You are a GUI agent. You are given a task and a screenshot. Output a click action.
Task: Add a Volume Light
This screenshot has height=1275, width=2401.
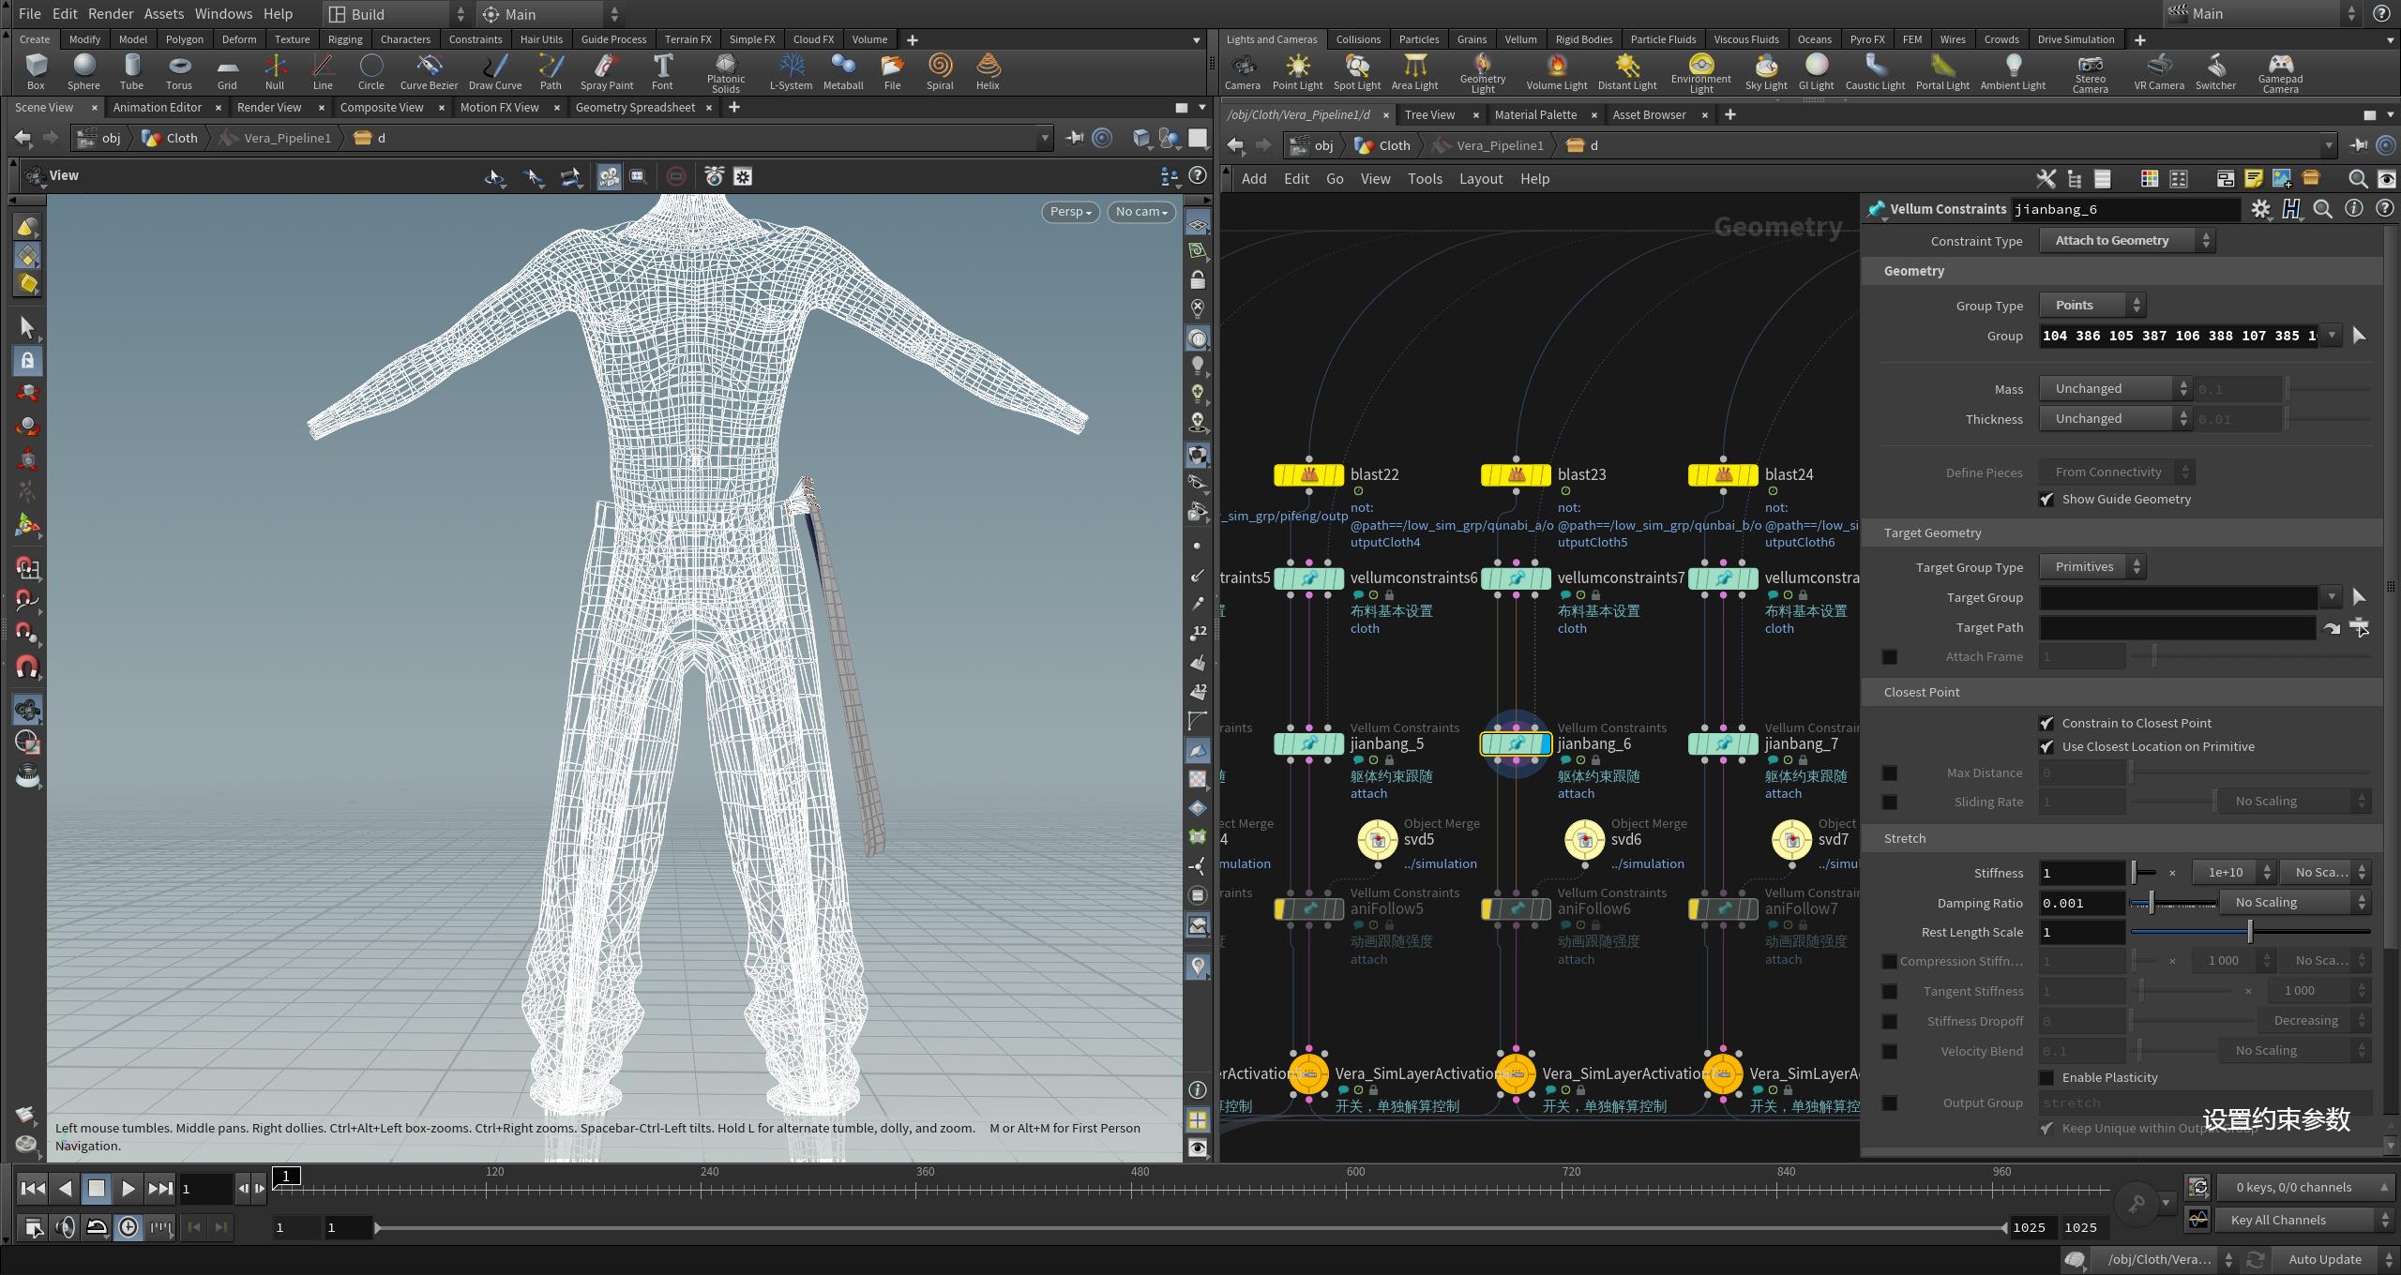tap(1557, 71)
